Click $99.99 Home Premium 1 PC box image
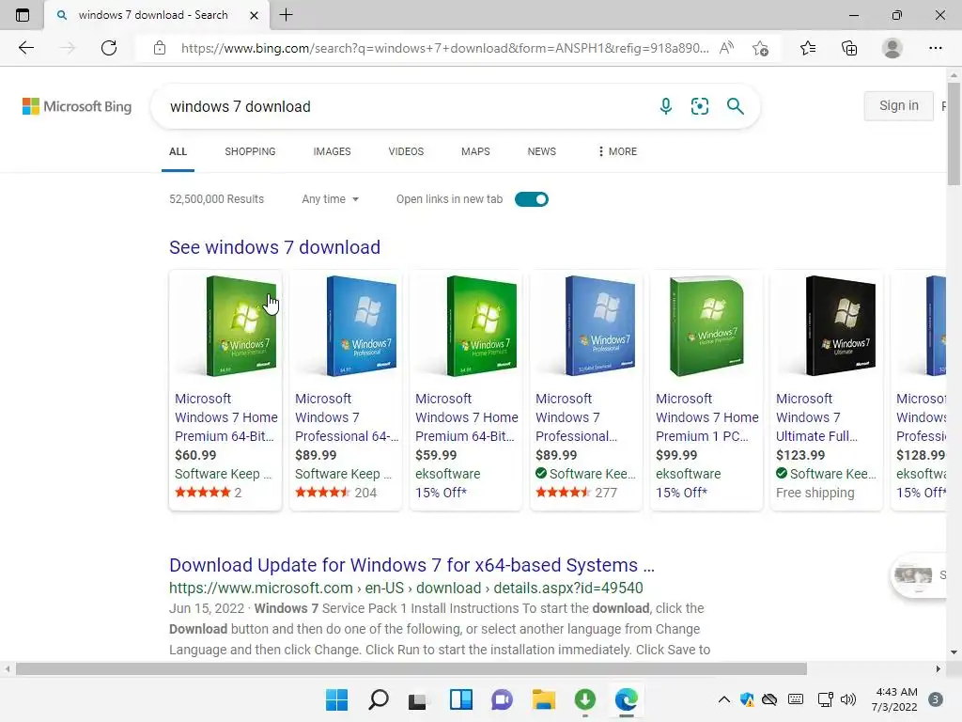 click(x=706, y=326)
